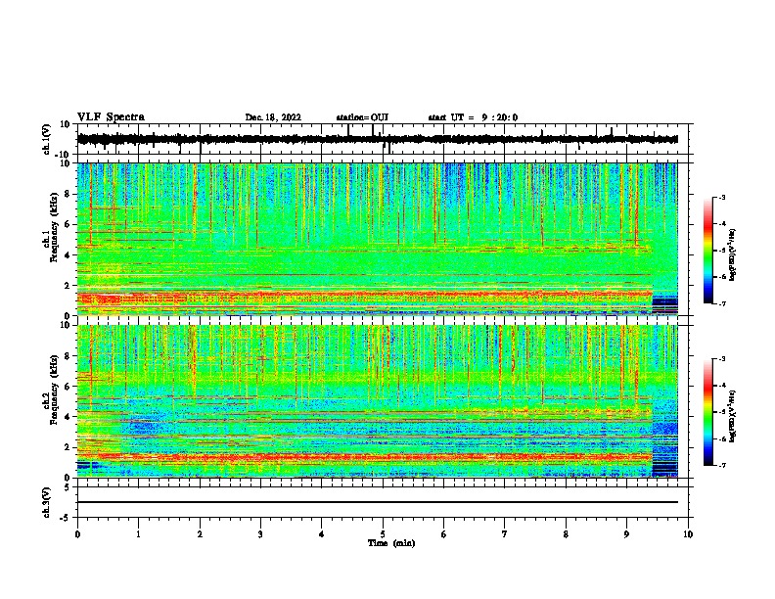Click the time axis tick label "5"
775x599 pixels.
tap(383, 534)
